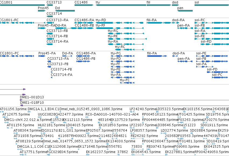
Task: Open the dod-RA transcript label
Action: point(178,20)
